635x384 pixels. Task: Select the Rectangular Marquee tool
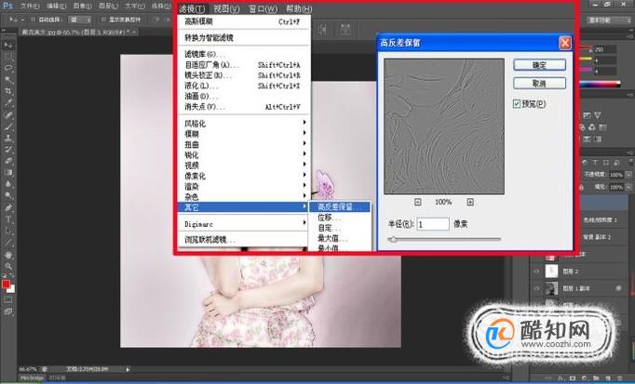click(8, 57)
